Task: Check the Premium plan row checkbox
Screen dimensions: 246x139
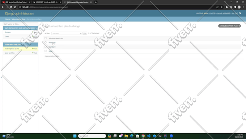Action: [x=46, y=42]
